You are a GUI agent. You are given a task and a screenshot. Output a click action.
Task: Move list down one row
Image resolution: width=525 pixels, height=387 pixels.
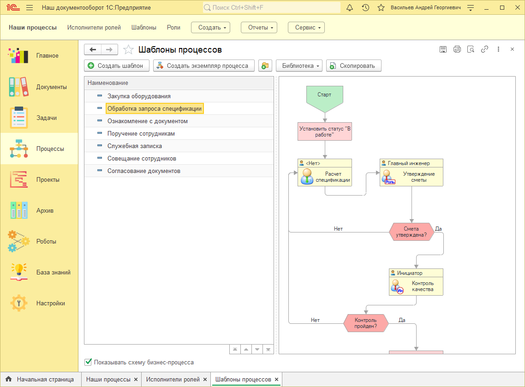(257, 350)
